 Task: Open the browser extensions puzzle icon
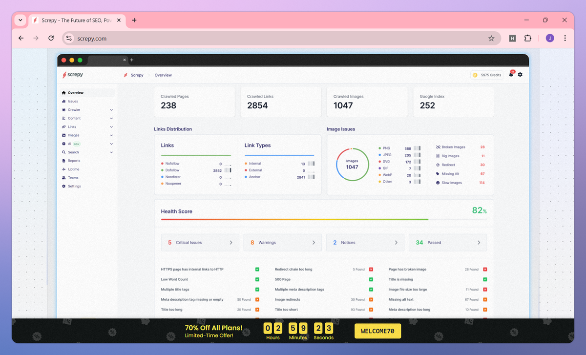click(x=528, y=38)
